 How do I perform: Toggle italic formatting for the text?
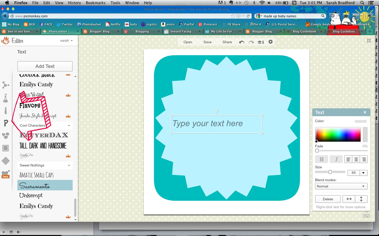[x=336, y=159]
